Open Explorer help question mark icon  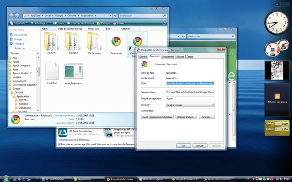pyautogui.click(x=164, y=23)
